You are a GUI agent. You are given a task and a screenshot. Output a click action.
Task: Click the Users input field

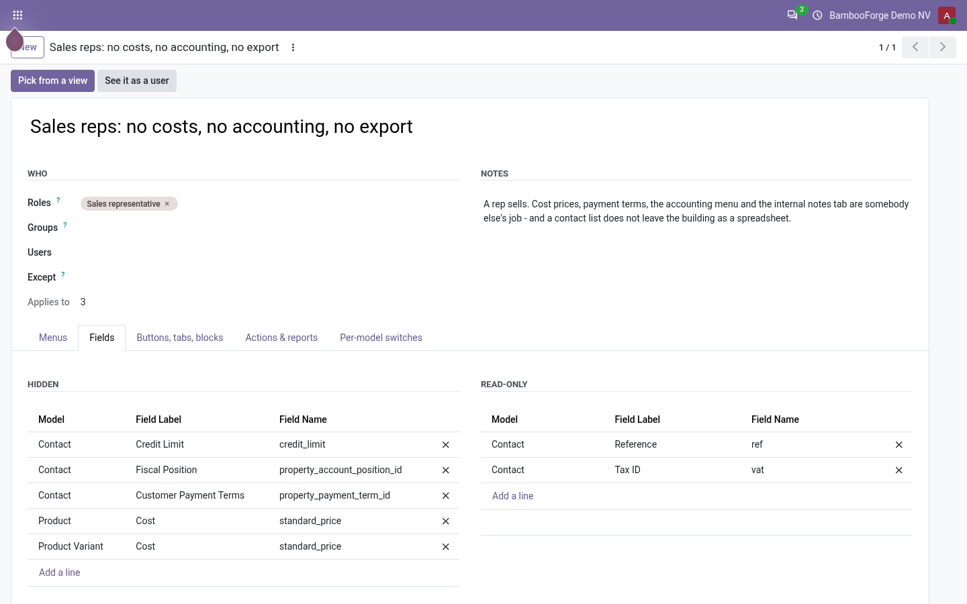[269, 253]
